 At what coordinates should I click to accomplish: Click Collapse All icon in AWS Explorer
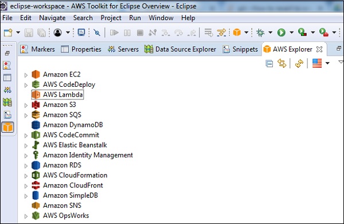pos(269,64)
